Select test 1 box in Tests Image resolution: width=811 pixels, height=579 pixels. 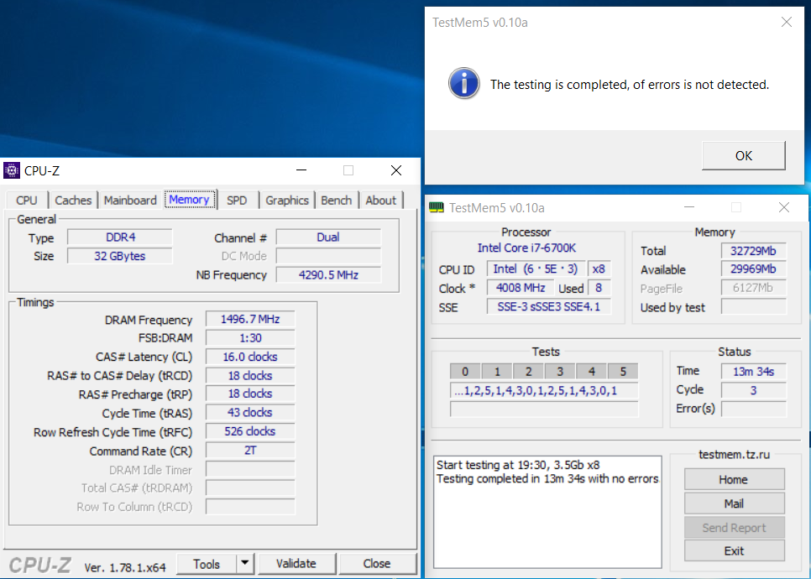coord(497,371)
